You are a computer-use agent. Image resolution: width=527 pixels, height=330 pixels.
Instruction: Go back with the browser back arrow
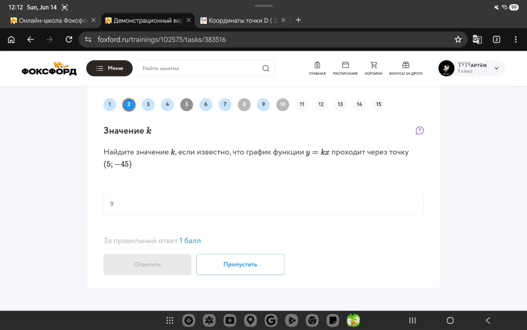30,39
